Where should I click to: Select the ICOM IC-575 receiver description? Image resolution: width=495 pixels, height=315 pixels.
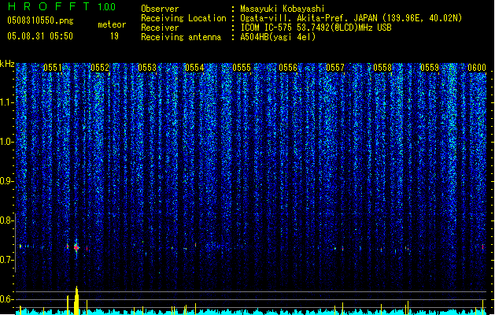click(316, 28)
